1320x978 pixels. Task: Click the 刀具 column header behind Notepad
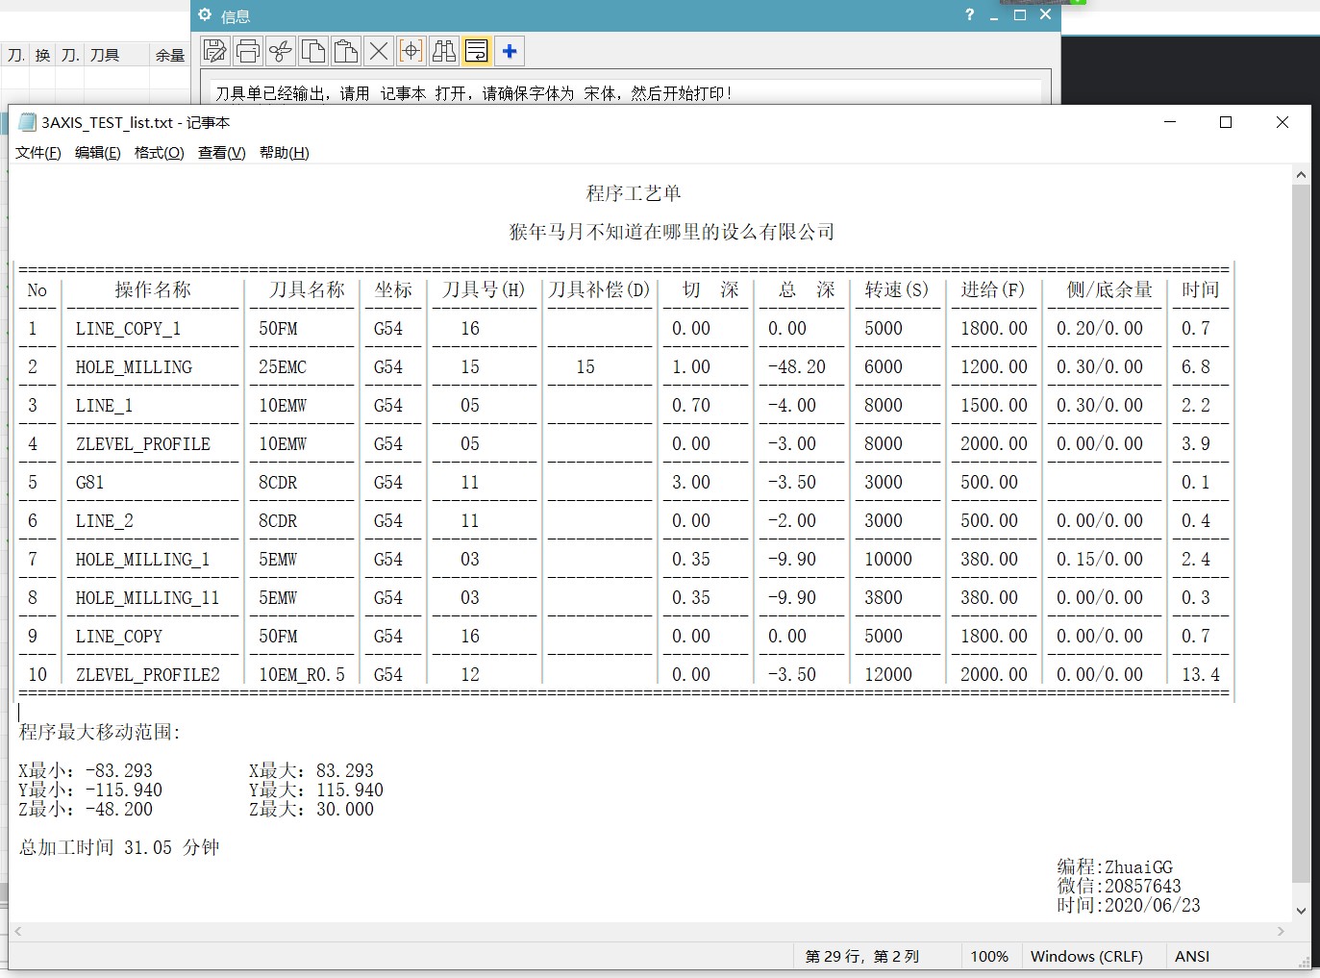click(105, 55)
